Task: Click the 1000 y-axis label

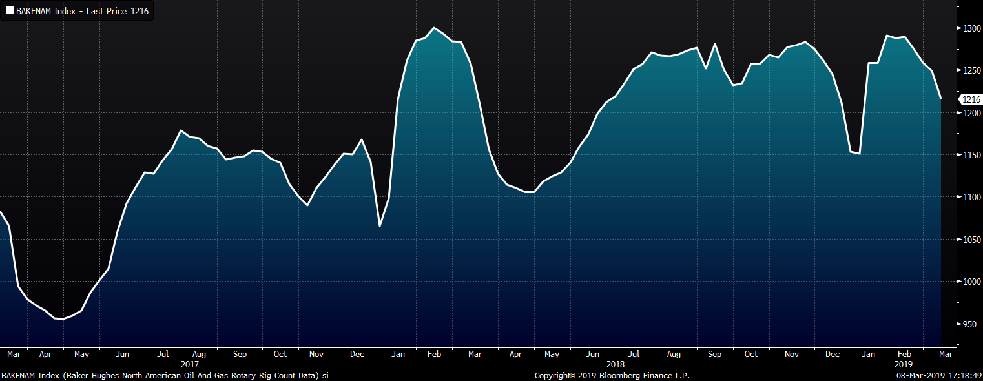Action: tap(972, 282)
